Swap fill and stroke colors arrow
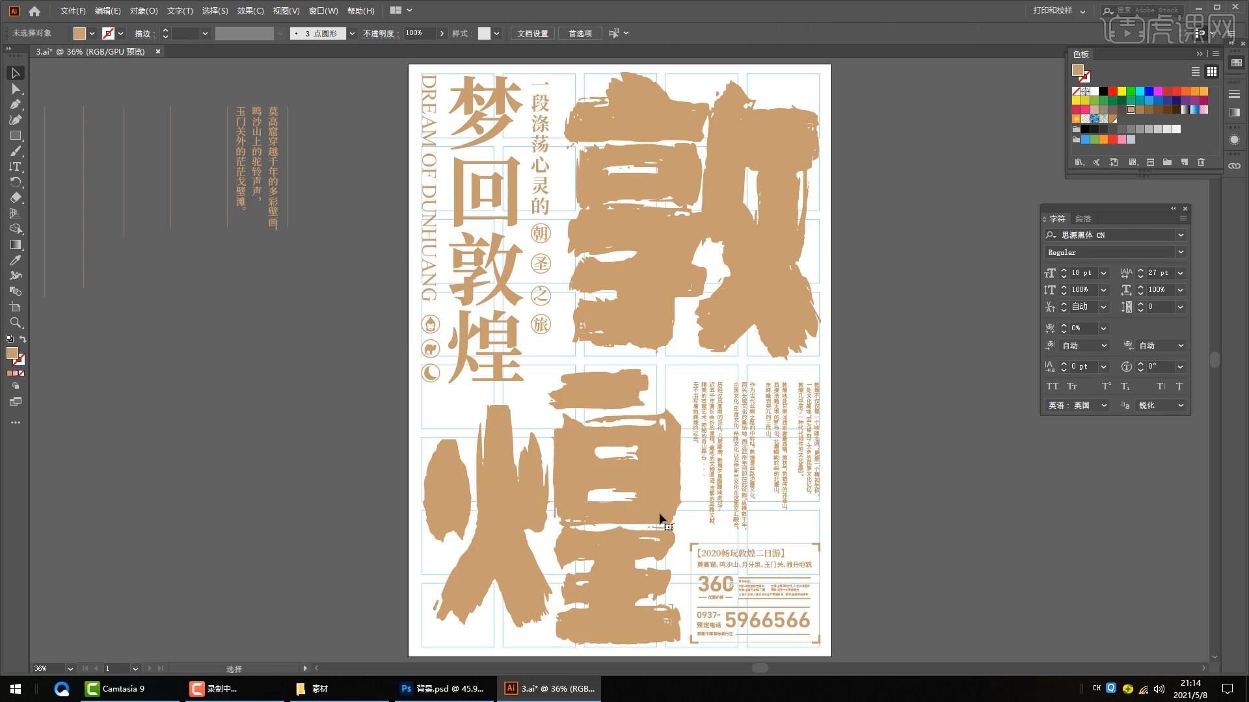Viewport: 1249px width, 702px height. (23, 339)
